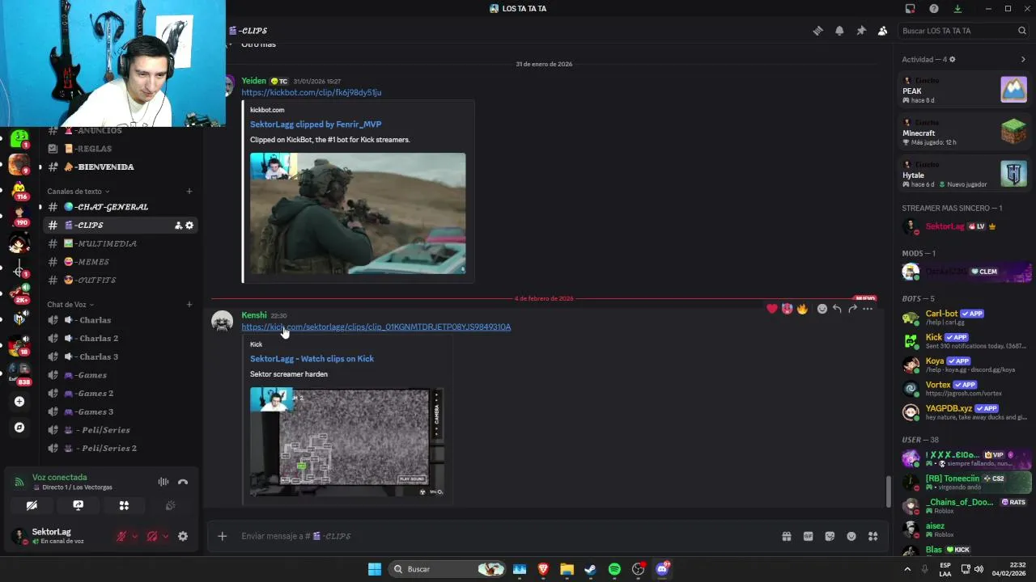
Task: Join the Peli/Series voice channel
Action: 120,430
